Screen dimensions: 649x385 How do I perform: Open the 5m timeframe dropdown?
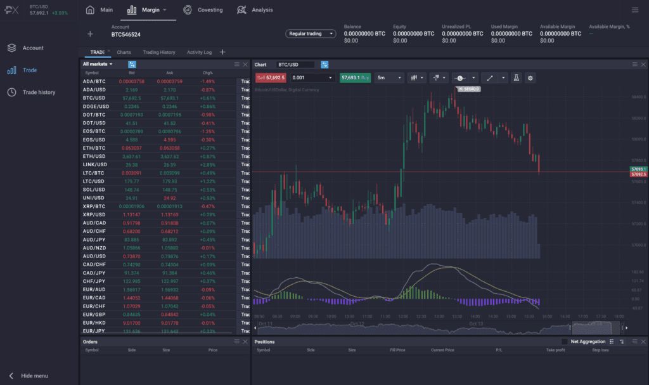[389, 77]
